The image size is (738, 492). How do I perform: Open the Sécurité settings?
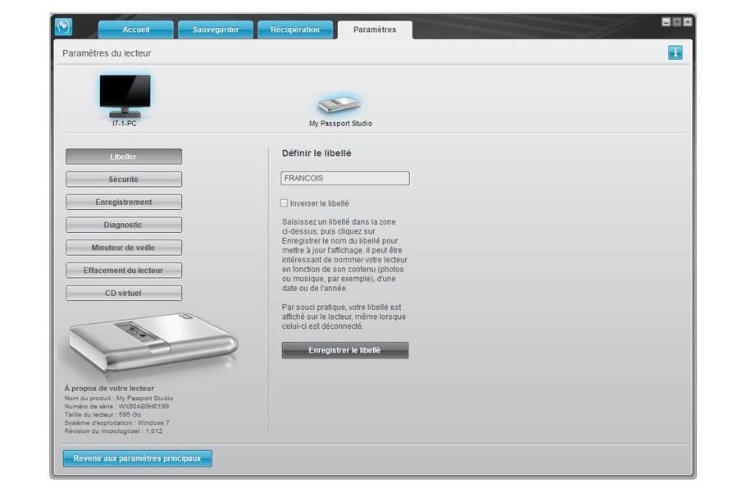[124, 180]
